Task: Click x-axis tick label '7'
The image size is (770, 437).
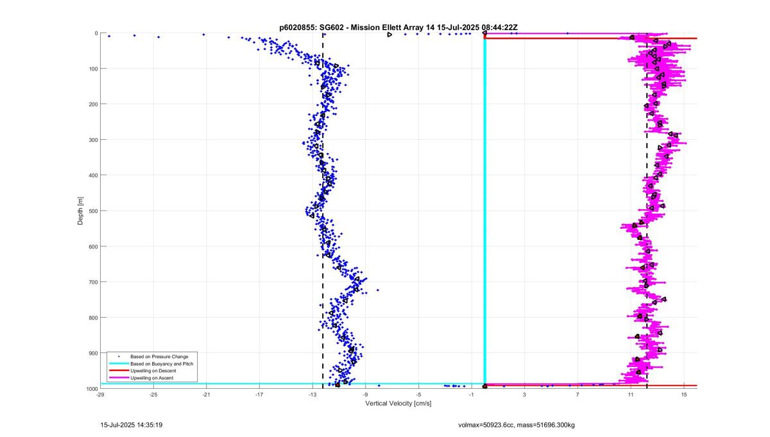Action: click(x=577, y=395)
